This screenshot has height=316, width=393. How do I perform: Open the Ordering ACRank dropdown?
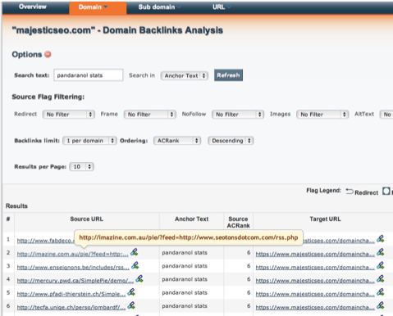tap(177, 141)
